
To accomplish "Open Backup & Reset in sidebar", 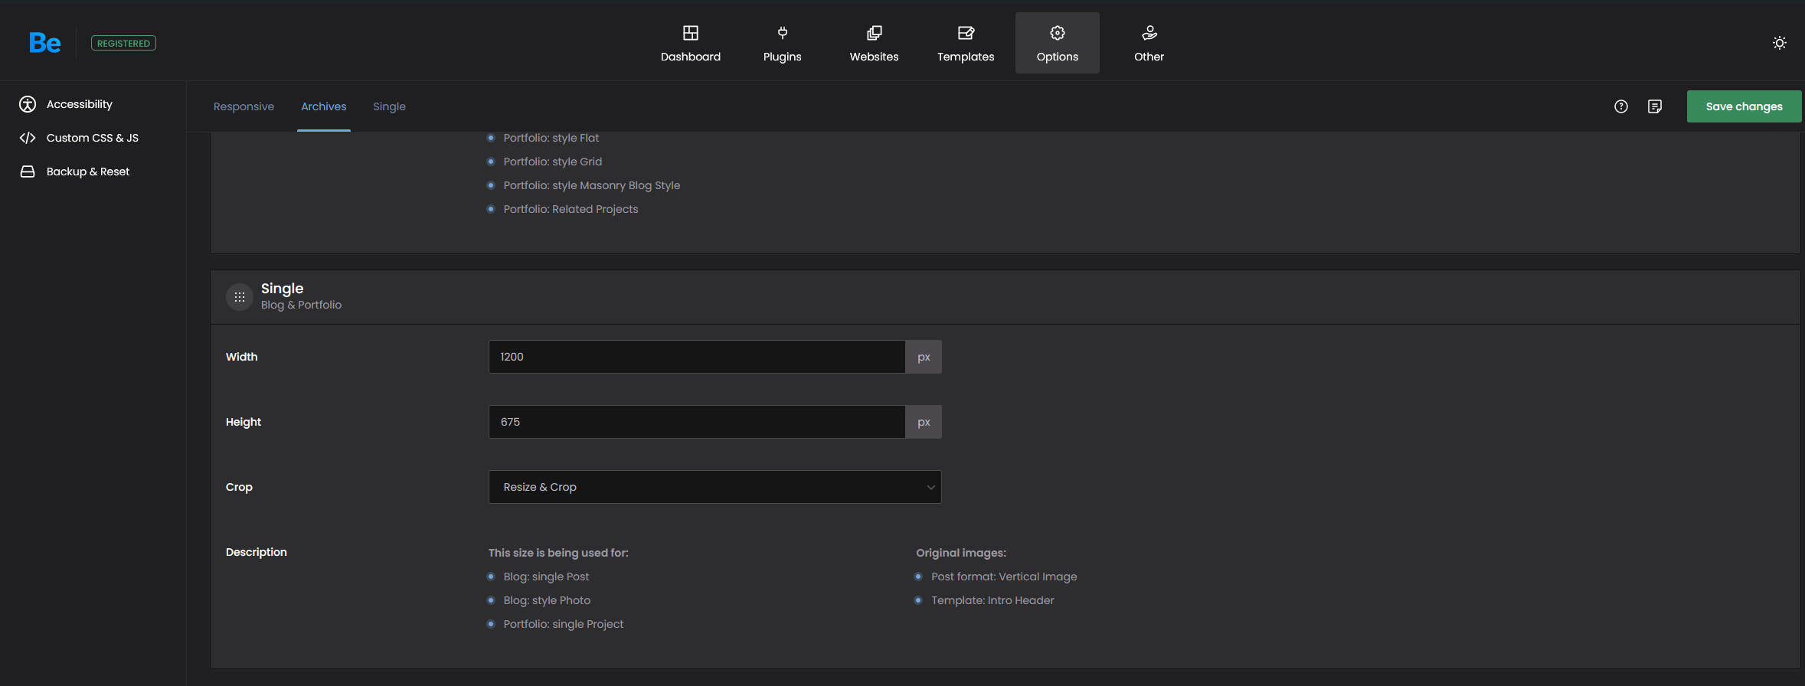I will click(74, 171).
